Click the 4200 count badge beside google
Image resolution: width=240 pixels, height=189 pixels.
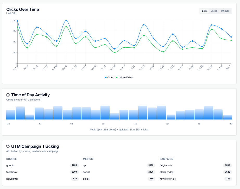74,165
